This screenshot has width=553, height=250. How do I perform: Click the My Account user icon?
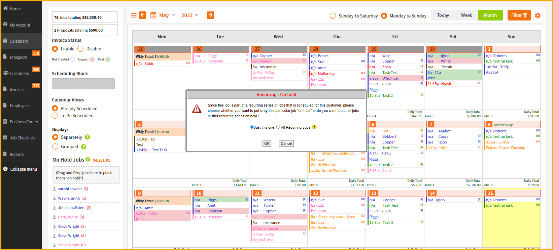tap(5, 25)
